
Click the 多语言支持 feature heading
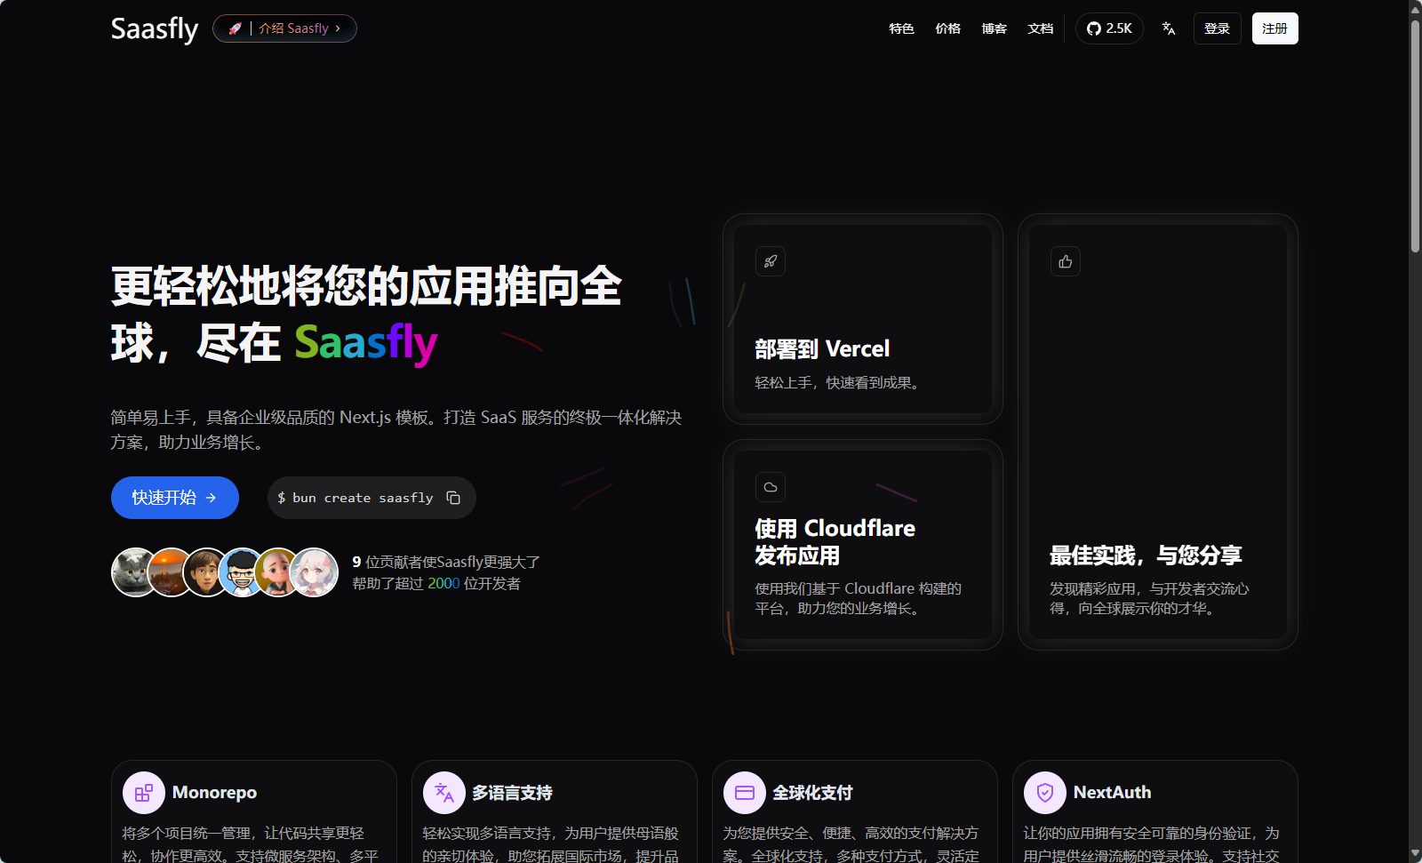coord(512,793)
